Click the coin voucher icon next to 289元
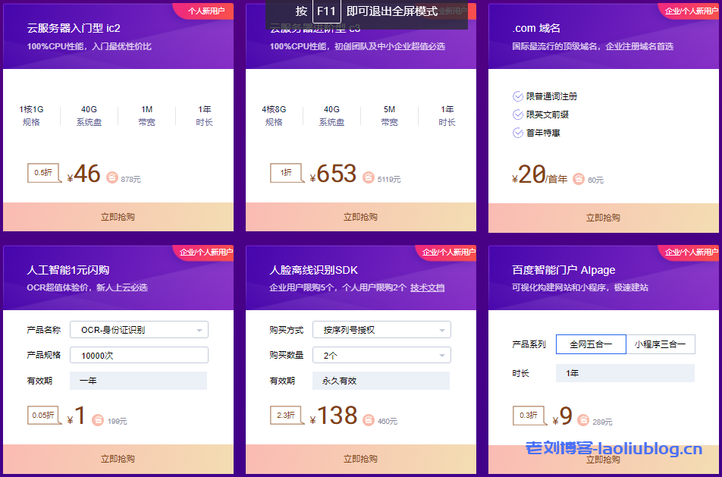Image resolution: width=722 pixels, height=477 pixels. click(581, 419)
